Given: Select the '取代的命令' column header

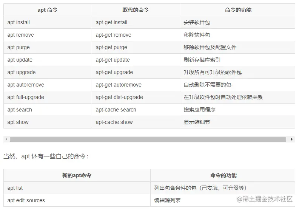Looking at the screenshot, I should click(x=136, y=10).
